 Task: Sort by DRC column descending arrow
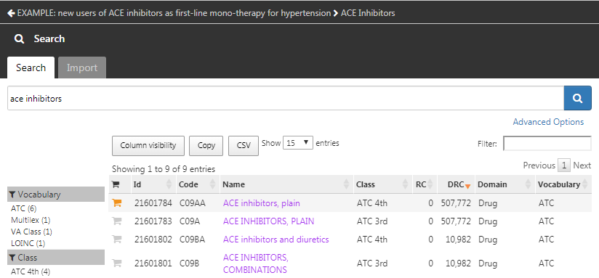click(x=467, y=186)
